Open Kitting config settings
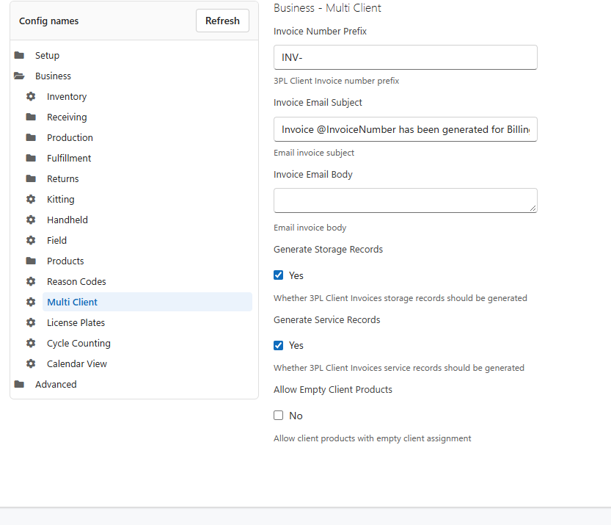This screenshot has width=611, height=525. [60, 199]
